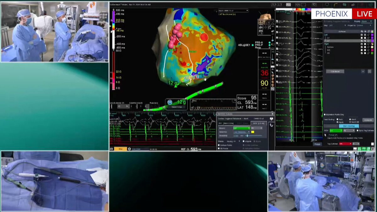Click the TF contact force circle icon

[x=170, y=102]
